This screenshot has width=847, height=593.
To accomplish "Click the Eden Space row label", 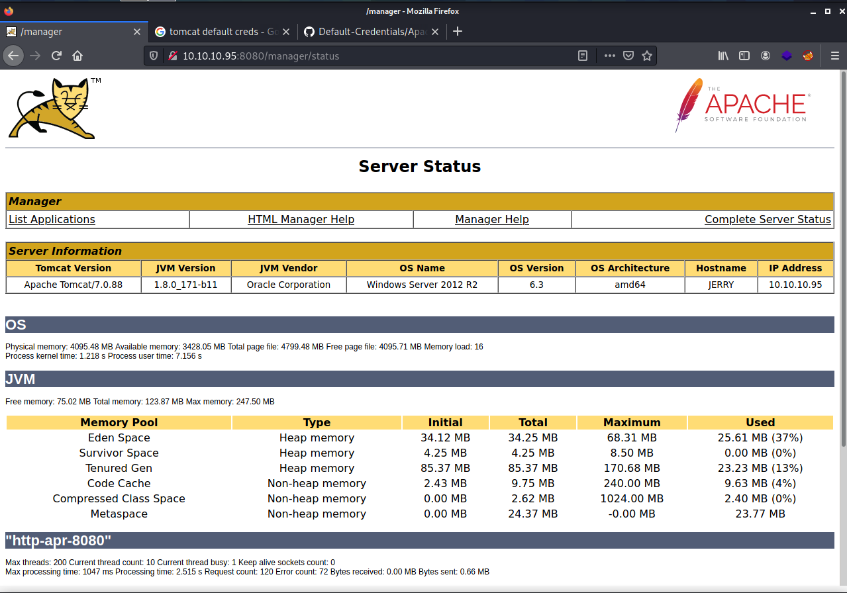I will click(119, 437).
